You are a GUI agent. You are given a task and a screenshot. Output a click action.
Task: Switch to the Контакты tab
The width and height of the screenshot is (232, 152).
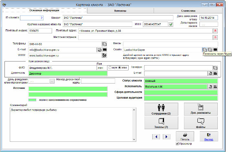(x=120, y=11)
